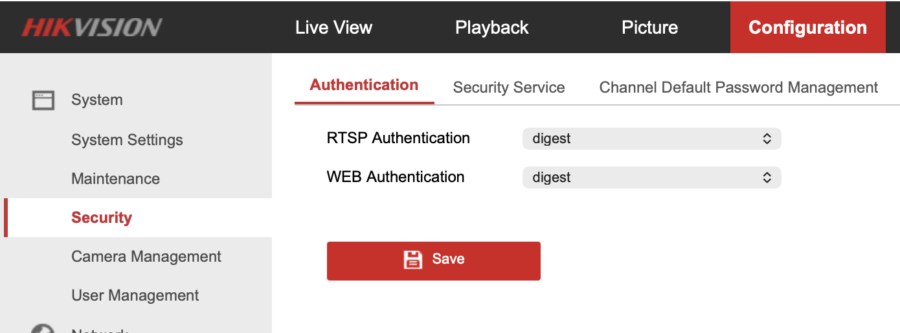The width and height of the screenshot is (900, 333).
Task: Open Channel Default Password Management tab
Action: point(739,87)
